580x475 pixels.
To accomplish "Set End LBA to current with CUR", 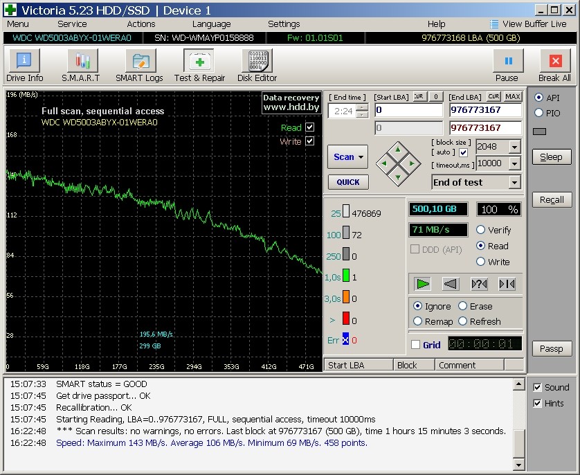I will point(493,96).
